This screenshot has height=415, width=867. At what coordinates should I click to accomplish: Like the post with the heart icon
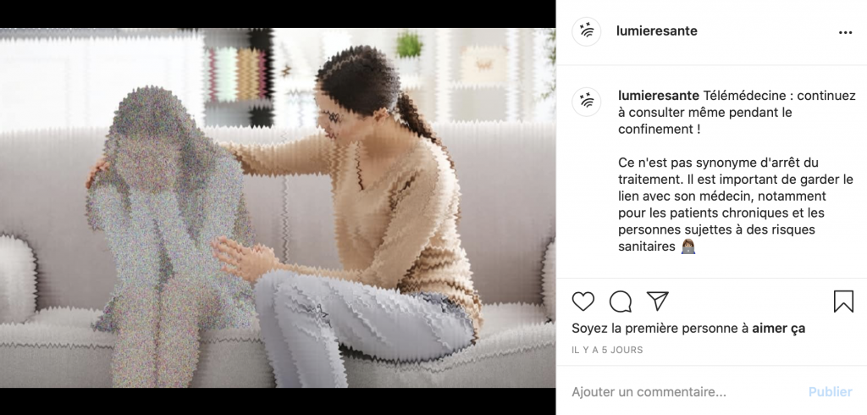click(x=583, y=302)
